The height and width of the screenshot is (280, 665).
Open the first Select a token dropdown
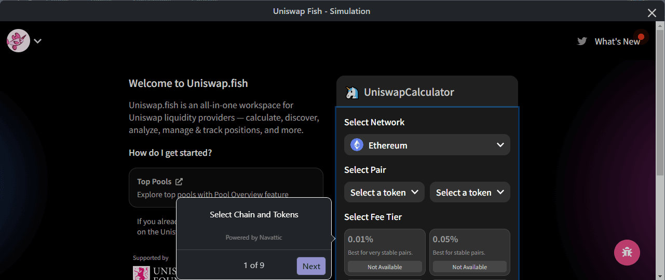(x=384, y=192)
